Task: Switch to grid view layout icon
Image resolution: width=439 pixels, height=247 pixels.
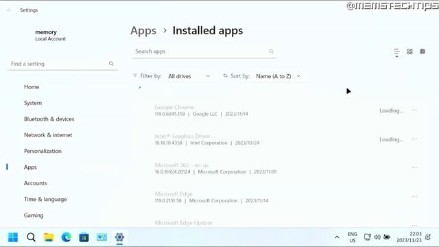Action: click(x=410, y=51)
